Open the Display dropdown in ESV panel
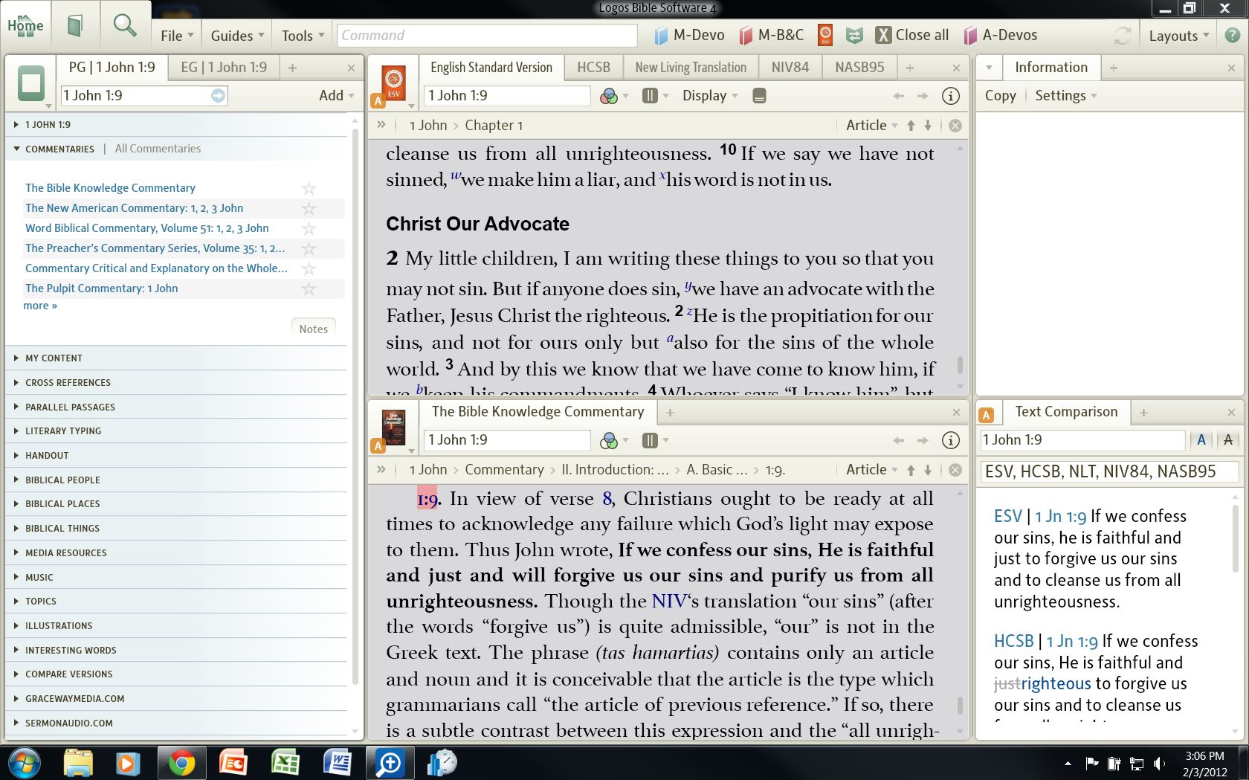The width and height of the screenshot is (1249, 780). [x=710, y=96]
